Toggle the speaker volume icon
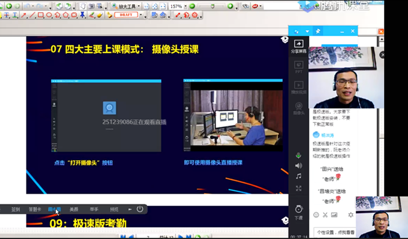Viewport: 408px width, 239px height. pos(298,166)
